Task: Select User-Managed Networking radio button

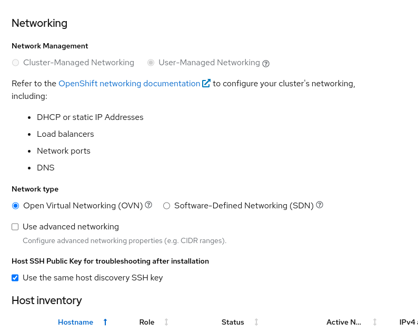Action: point(151,63)
